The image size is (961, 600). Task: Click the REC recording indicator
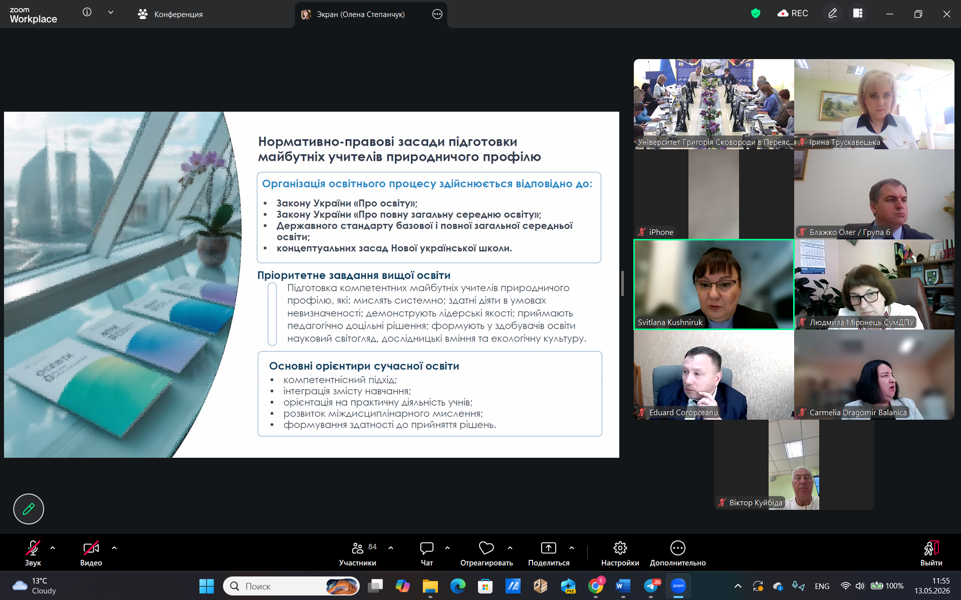click(x=793, y=14)
